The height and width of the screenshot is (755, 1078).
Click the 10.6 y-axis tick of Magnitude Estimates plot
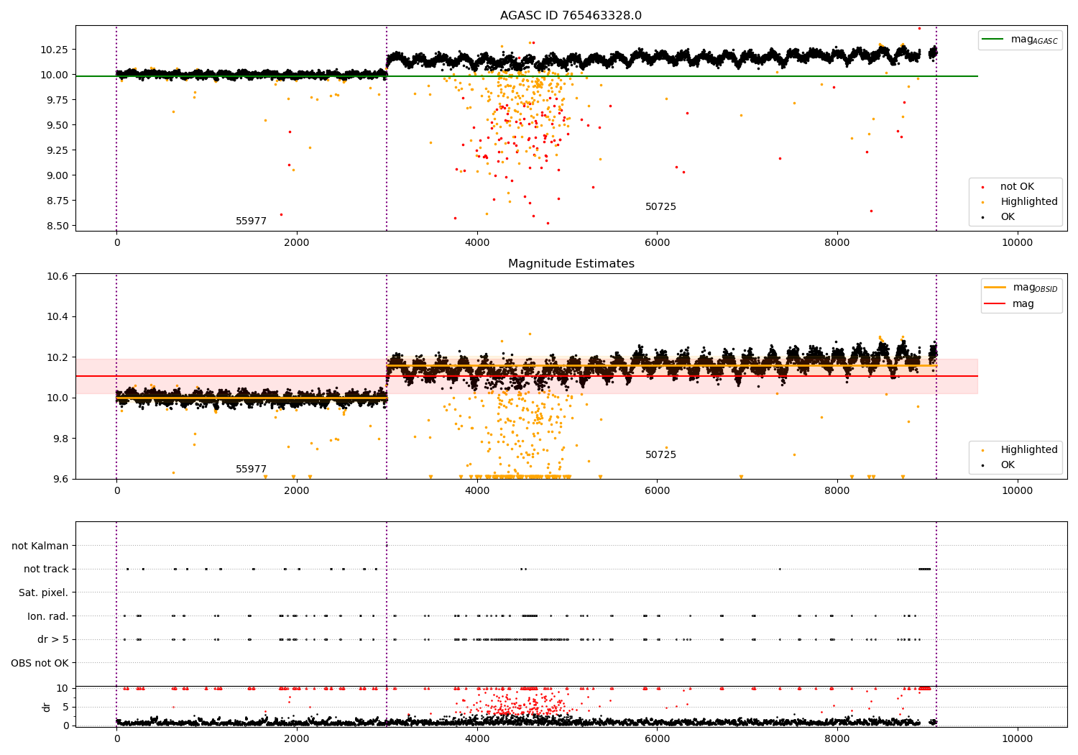click(57, 277)
